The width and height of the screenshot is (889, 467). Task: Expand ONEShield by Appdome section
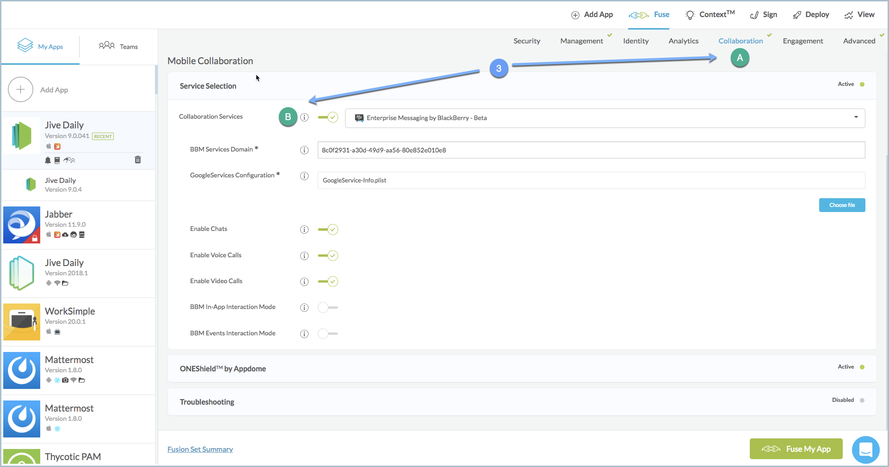522,369
